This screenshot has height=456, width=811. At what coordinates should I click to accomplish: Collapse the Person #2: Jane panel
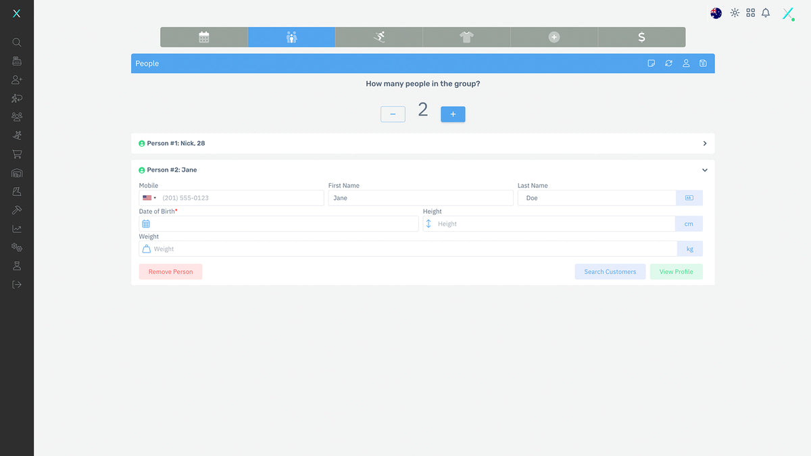pyautogui.click(x=704, y=170)
